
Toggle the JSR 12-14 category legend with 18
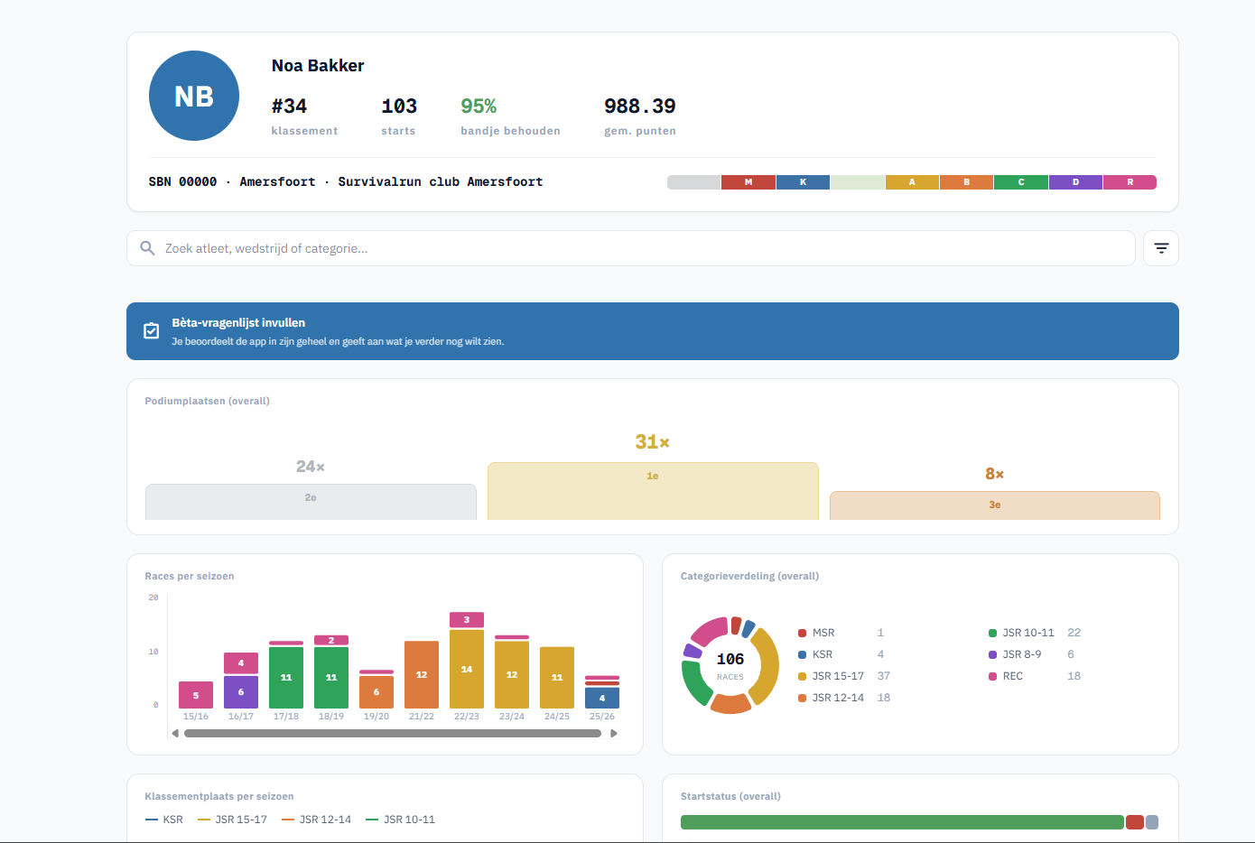coord(844,698)
